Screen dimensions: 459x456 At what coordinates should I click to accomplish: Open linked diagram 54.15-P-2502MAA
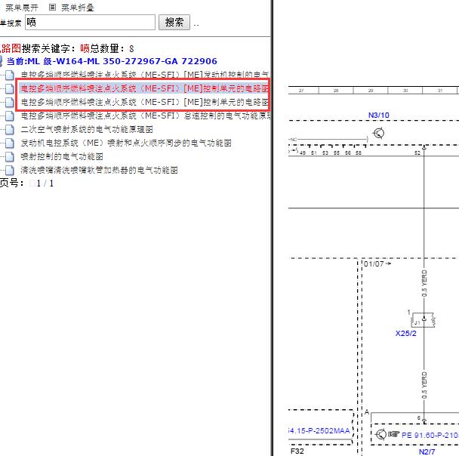319,430
